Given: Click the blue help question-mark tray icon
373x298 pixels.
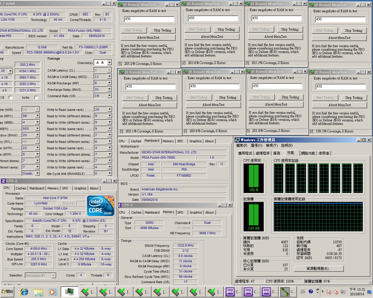Looking at the screenshot, I should click(311, 291).
